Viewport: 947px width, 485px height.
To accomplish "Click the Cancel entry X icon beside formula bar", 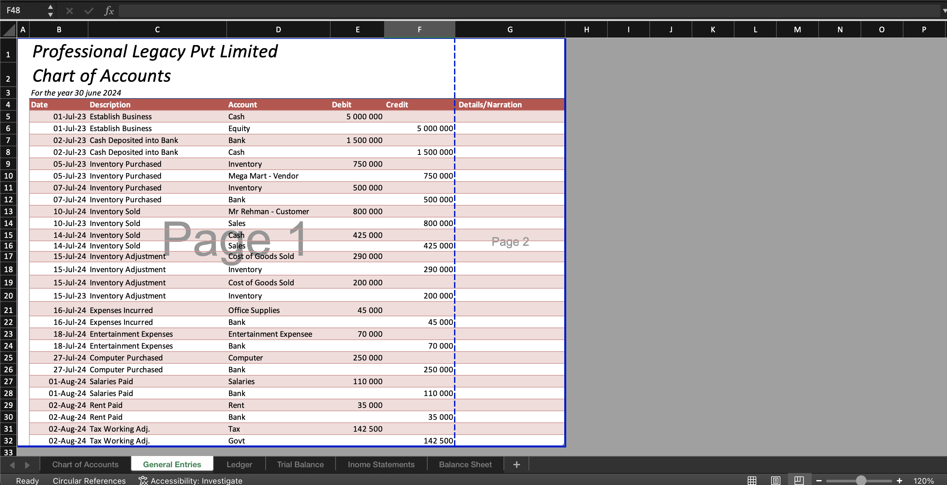I will tap(69, 11).
